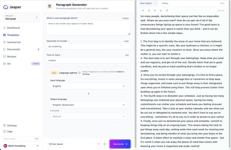The image size is (231, 150).
Task: Copy the generated output to clipboard
Action: tap(149, 10)
